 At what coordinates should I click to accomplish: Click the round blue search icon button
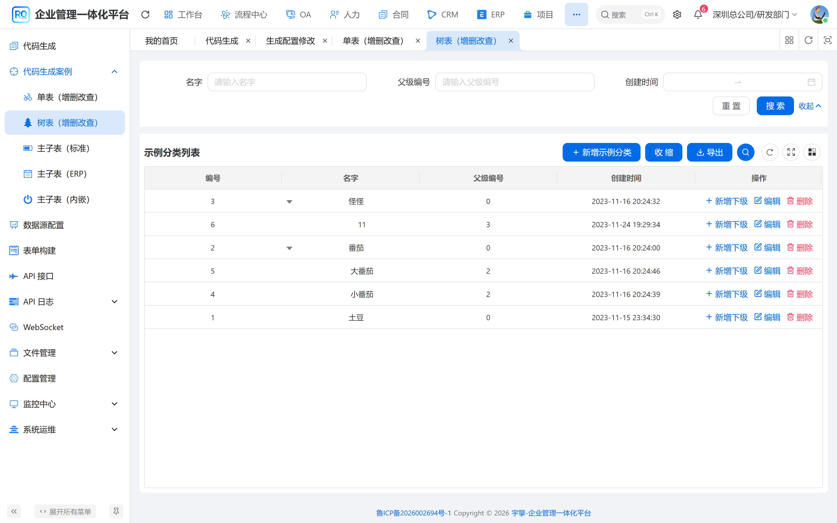[745, 152]
